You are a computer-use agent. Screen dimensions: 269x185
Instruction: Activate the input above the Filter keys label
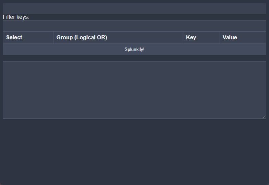point(134,9)
